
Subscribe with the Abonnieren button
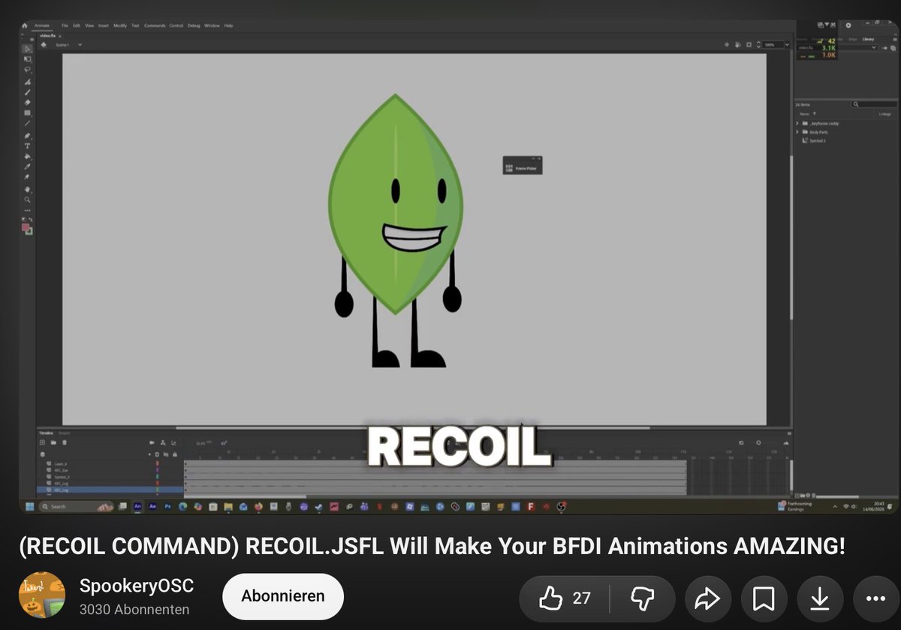point(283,596)
